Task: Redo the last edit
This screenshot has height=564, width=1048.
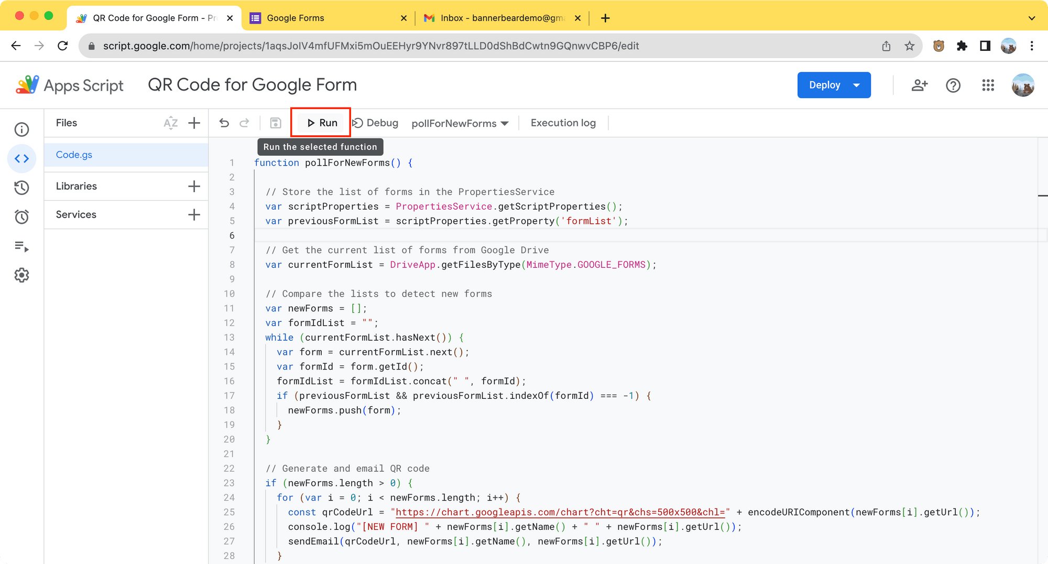Action: click(244, 123)
